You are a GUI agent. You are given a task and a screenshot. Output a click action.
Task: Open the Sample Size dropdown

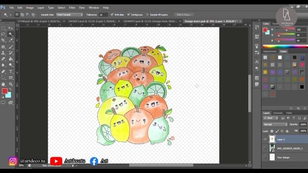point(69,14)
